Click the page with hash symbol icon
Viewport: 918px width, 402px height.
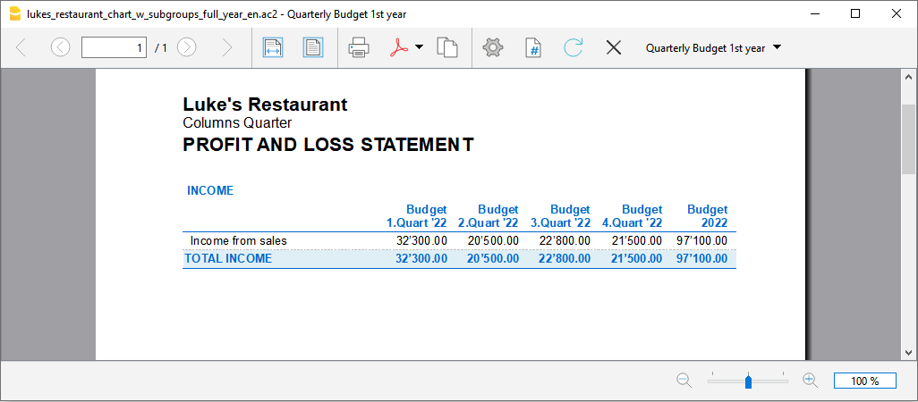[532, 48]
